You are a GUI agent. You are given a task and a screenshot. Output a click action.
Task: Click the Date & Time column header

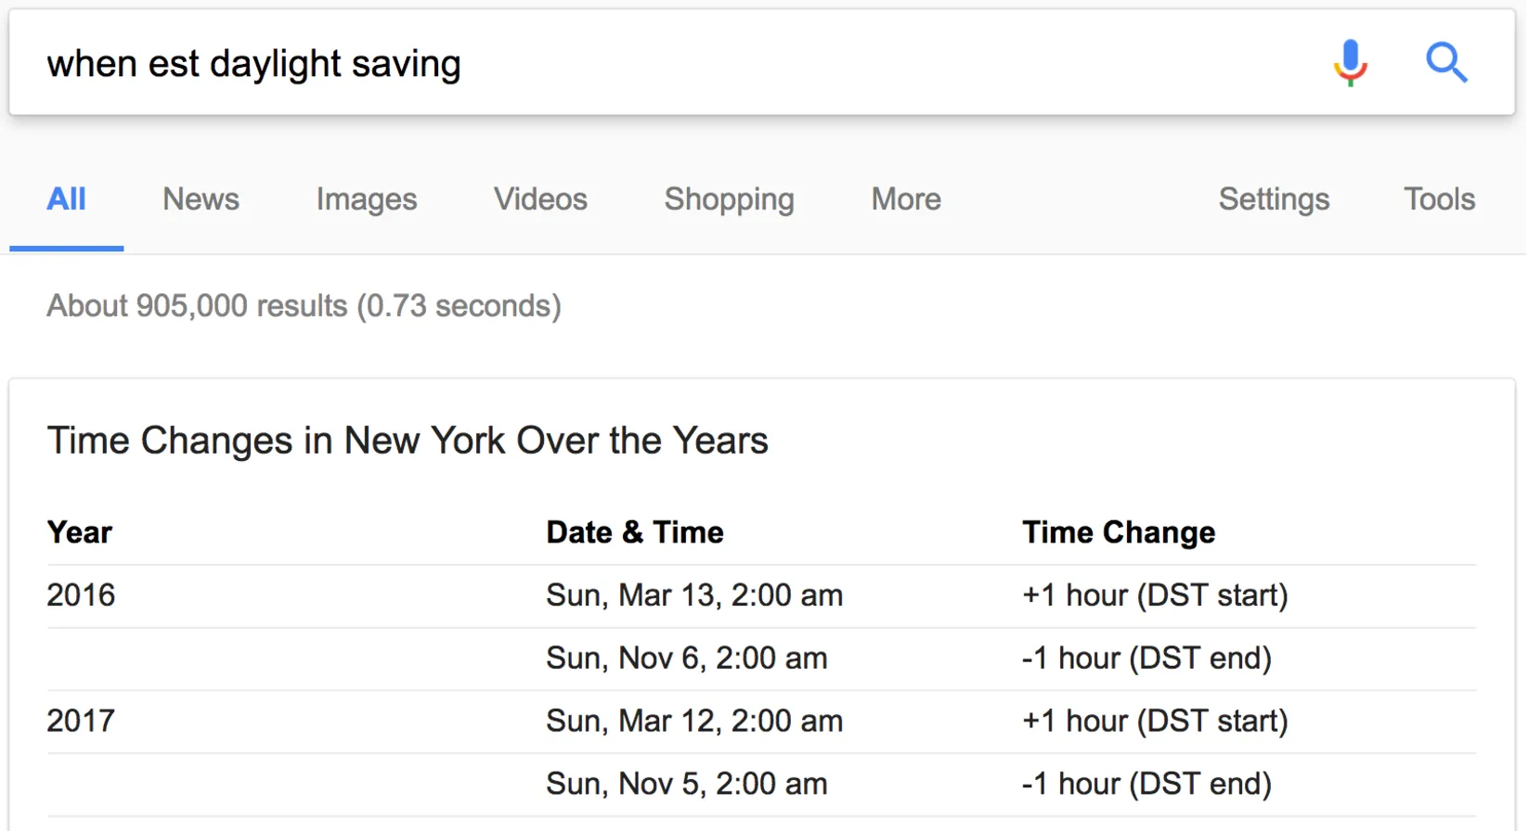coord(635,532)
